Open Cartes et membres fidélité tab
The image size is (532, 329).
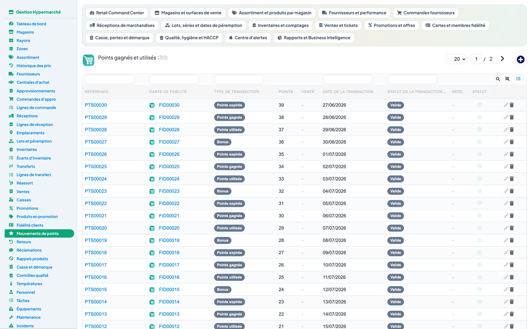click(x=455, y=25)
